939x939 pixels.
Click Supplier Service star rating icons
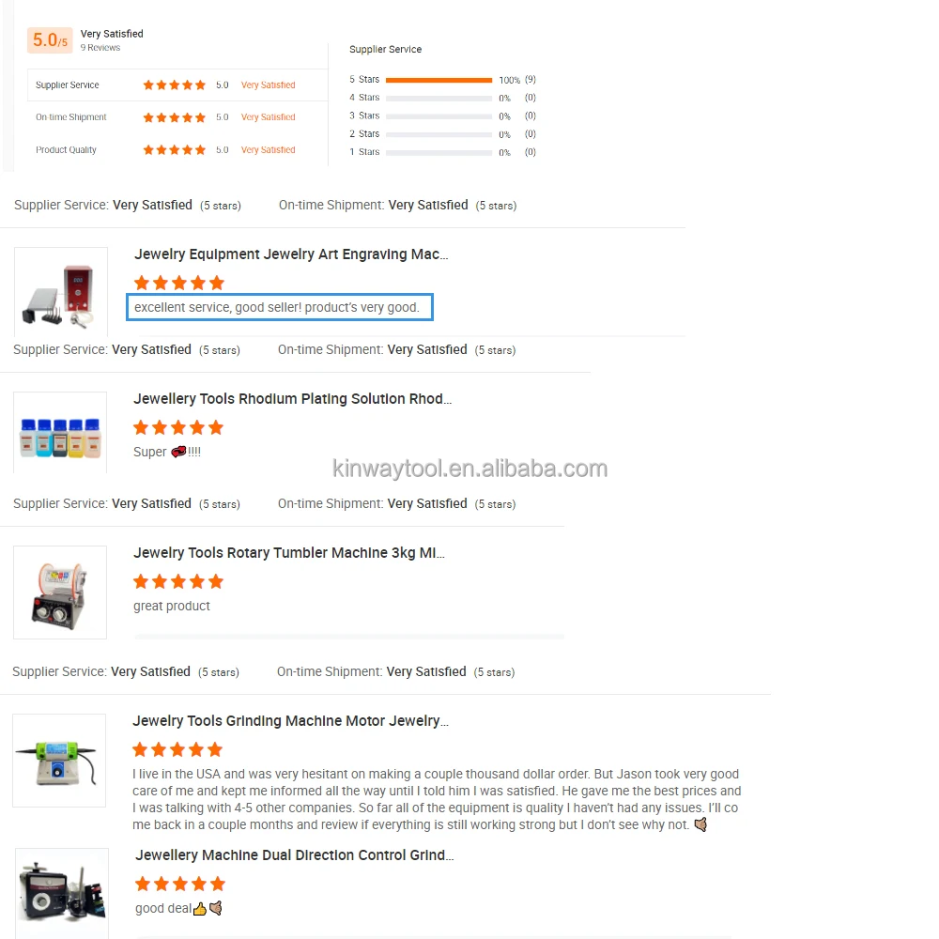pos(175,85)
